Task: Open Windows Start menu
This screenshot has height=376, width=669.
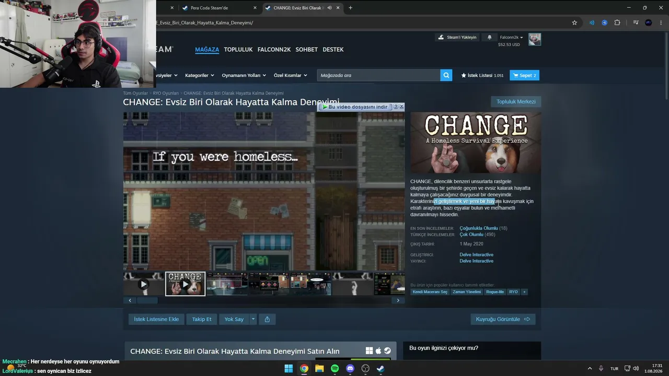Action: pyautogui.click(x=289, y=369)
